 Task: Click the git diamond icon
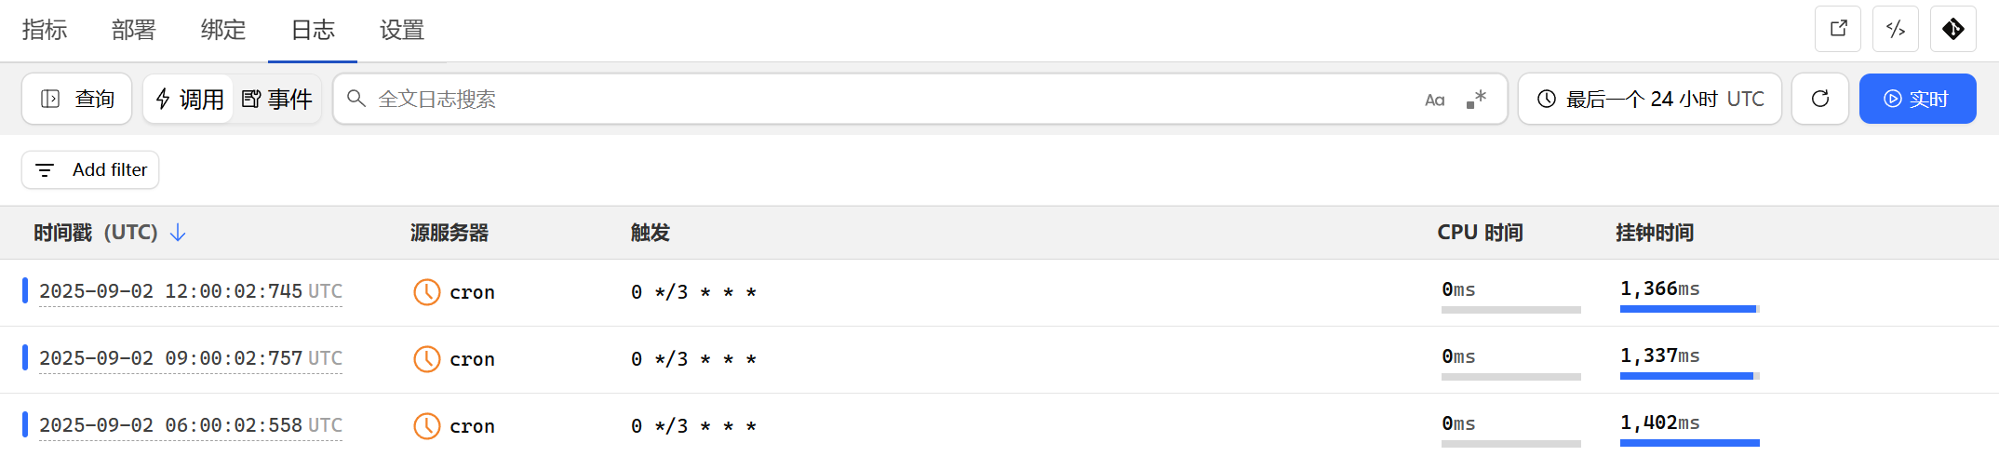[x=1953, y=29]
